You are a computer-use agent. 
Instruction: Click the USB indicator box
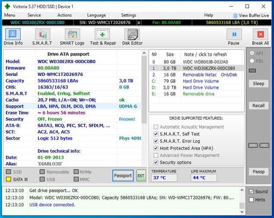click(x=42, y=179)
